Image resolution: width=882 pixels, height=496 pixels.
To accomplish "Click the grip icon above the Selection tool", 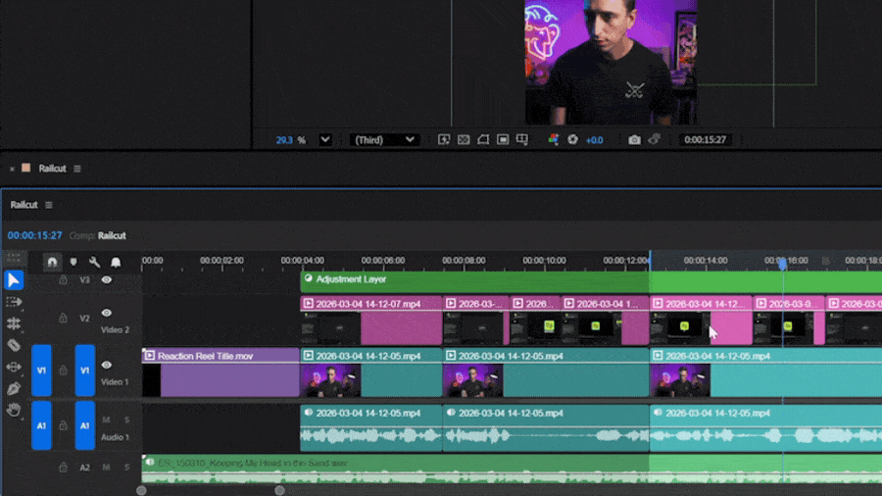I will click(x=14, y=258).
